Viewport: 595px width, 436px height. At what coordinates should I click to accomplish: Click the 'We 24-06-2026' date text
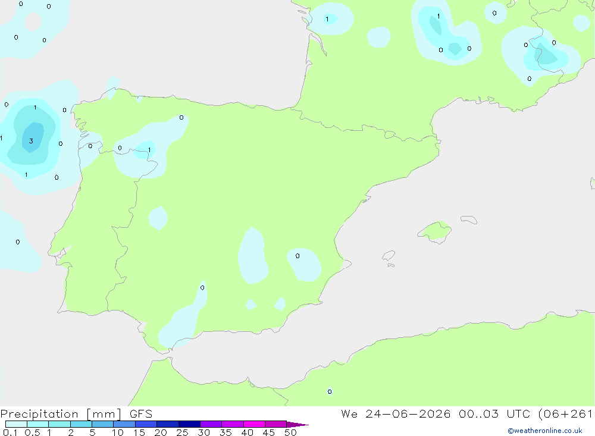point(396,414)
